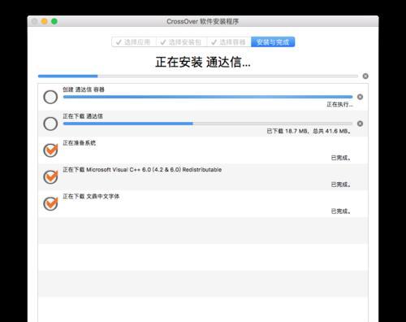
Task: Switch to the 选择容器 step tab
Action: pos(229,42)
